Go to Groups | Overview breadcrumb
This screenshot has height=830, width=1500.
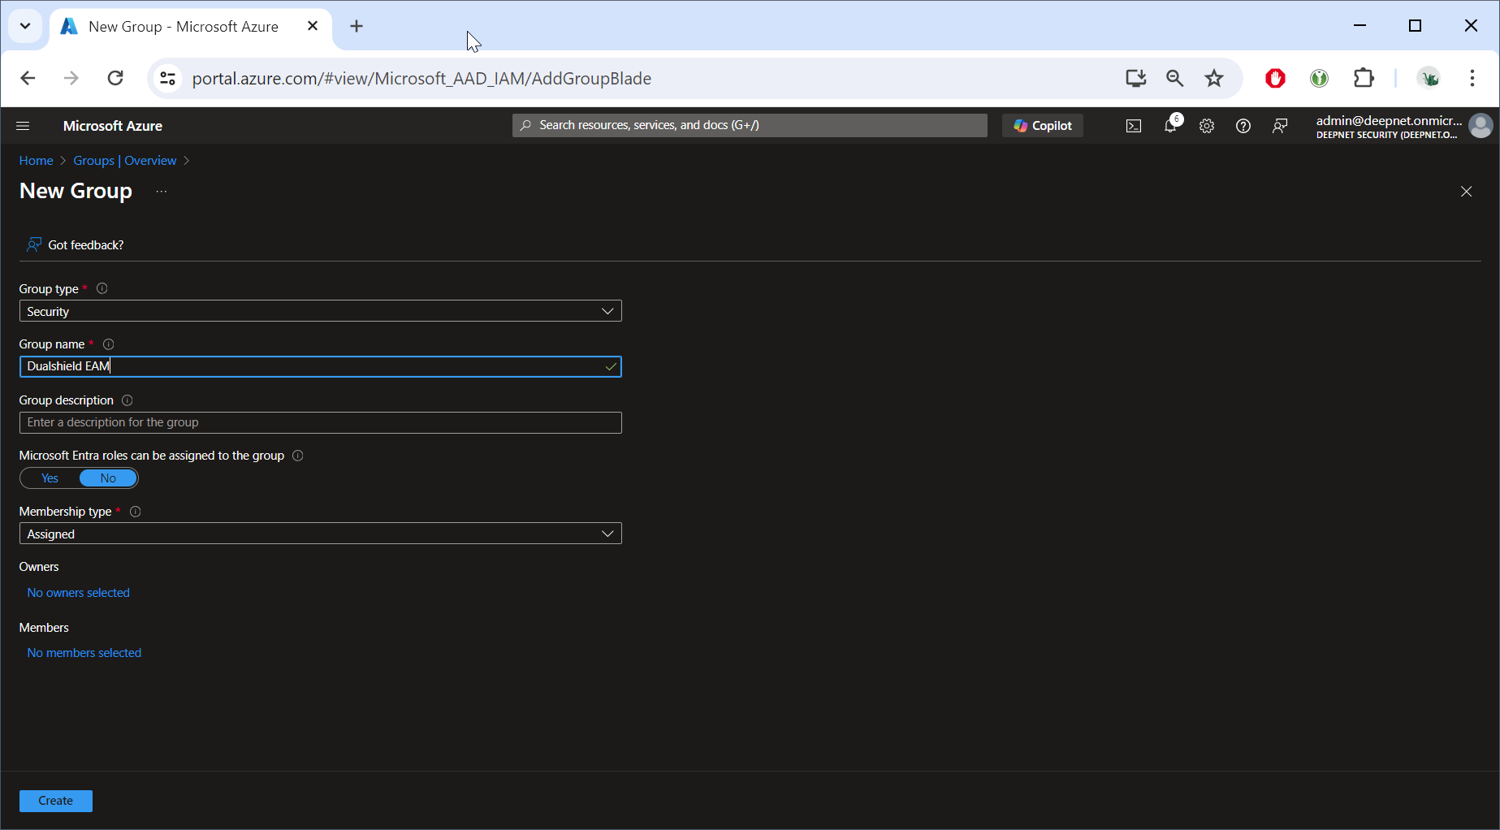point(124,161)
